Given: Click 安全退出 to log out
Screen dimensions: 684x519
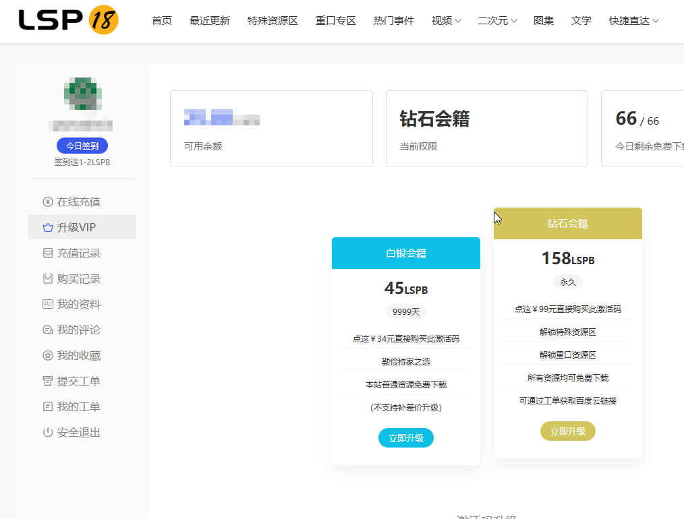Looking at the screenshot, I should point(82,432).
